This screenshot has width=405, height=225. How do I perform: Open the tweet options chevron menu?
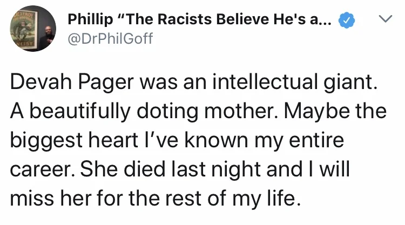click(x=385, y=20)
